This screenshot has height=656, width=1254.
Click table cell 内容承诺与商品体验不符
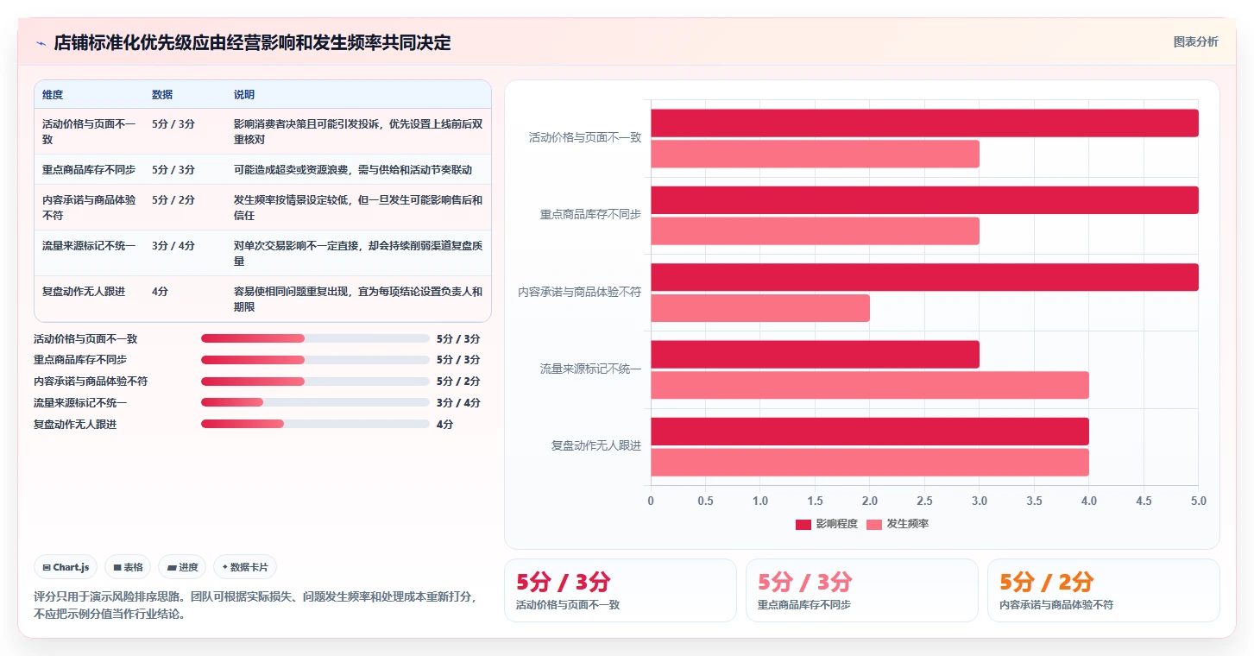point(90,207)
